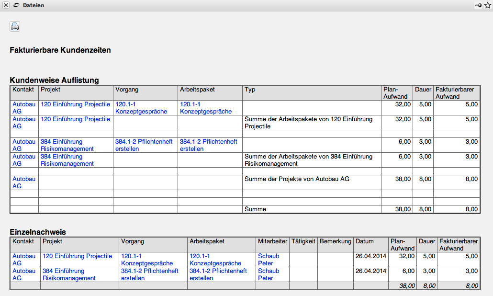The width and height of the screenshot is (493, 296).
Task: Open 384.1-2 Pflichtenheft erstellen in Kundenweise Auflistung Vorgang column
Action: point(144,145)
